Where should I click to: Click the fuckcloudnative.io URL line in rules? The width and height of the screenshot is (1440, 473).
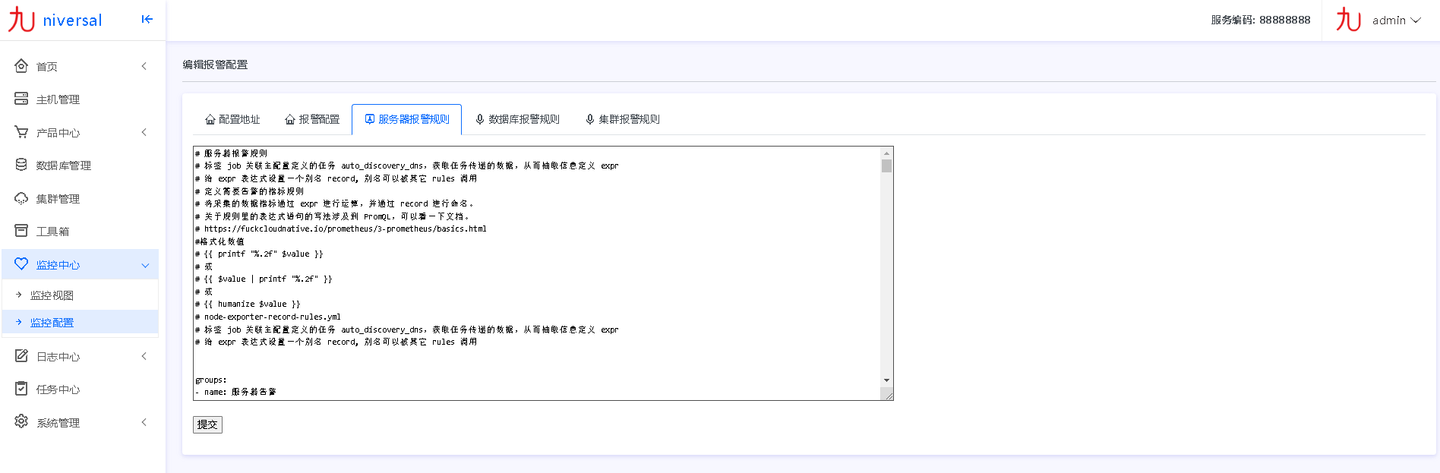click(341, 229)
